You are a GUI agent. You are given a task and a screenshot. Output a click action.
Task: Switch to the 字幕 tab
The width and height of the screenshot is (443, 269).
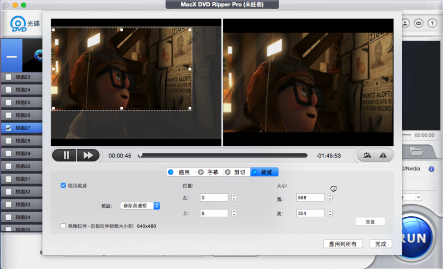pyautogui.click(x=210, y=172)
